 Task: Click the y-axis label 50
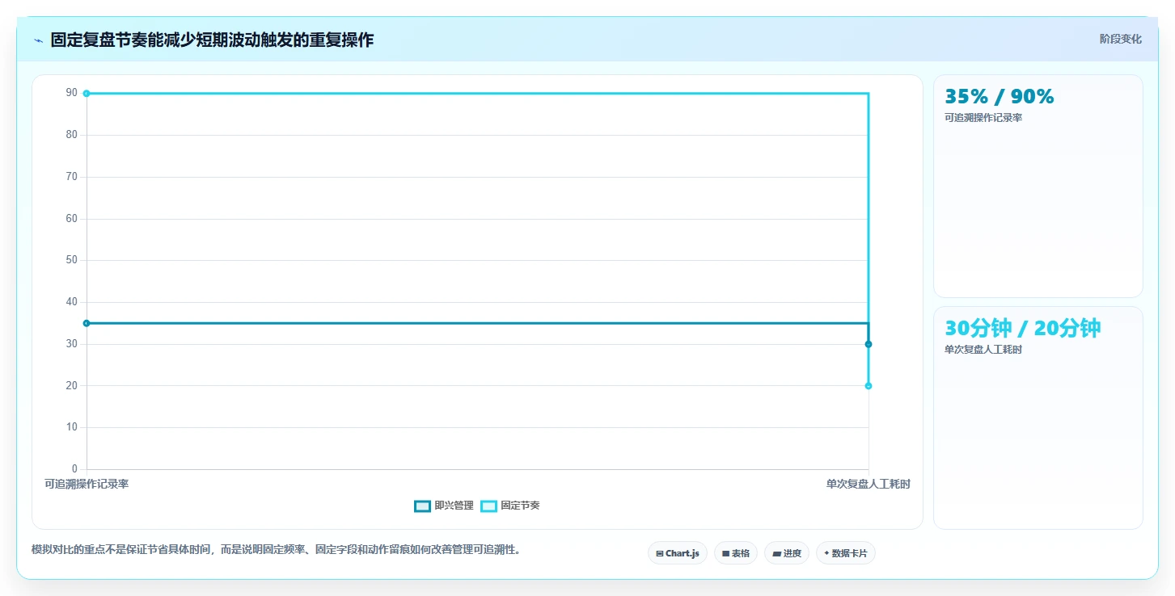point(71,260)
